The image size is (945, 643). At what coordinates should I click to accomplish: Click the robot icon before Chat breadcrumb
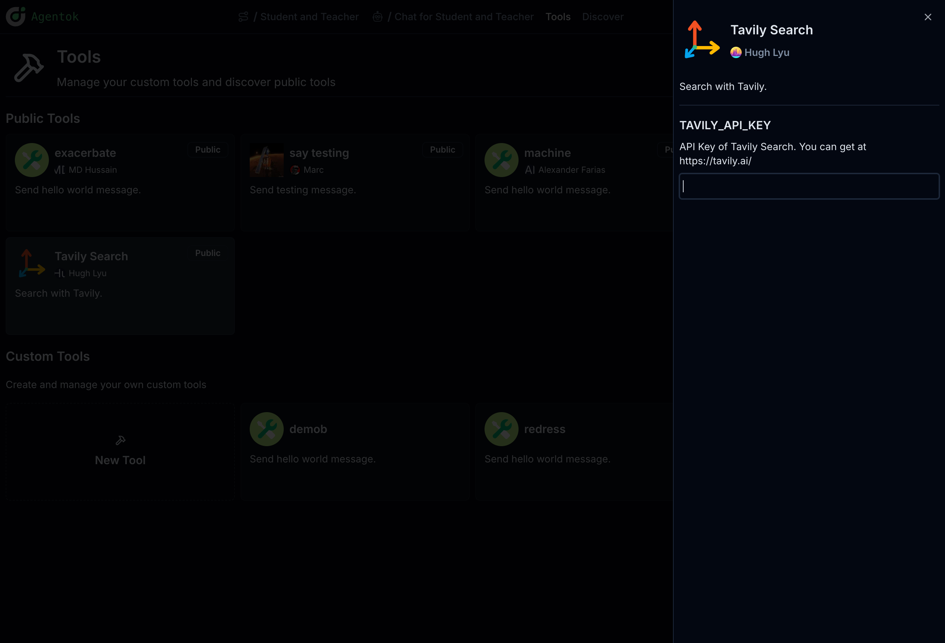(x=377, y=17)
